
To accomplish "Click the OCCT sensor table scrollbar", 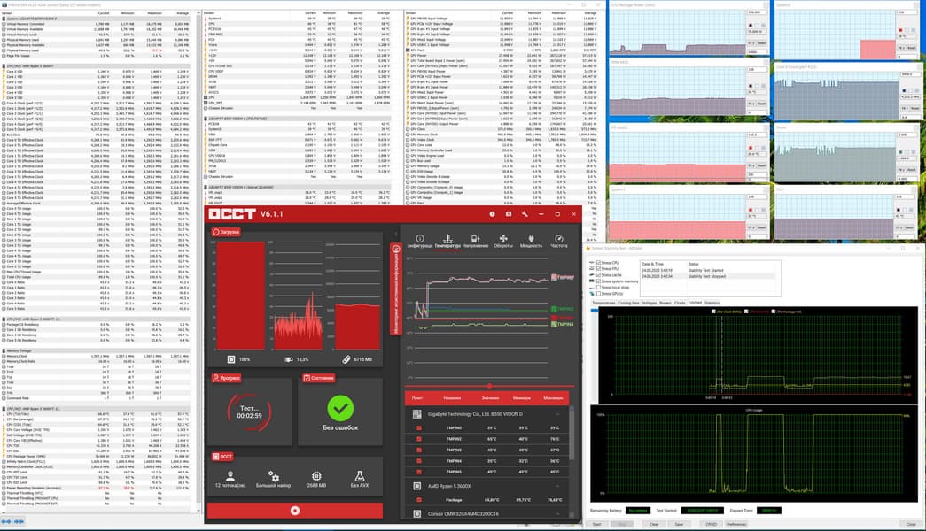I will tap(571, 434).
